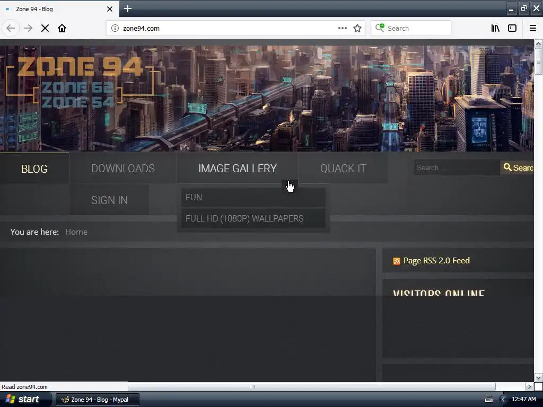The width and height of the screenshot is (543, 407).
Task: Click the vertical scrollbar down arrow
Action: (x=538, y=377)
